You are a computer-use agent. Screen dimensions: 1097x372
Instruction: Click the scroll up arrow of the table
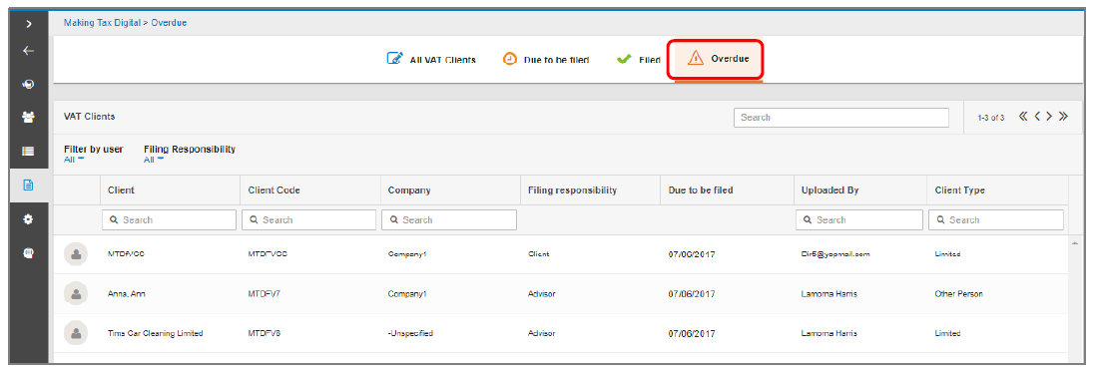pos(1075,242)
